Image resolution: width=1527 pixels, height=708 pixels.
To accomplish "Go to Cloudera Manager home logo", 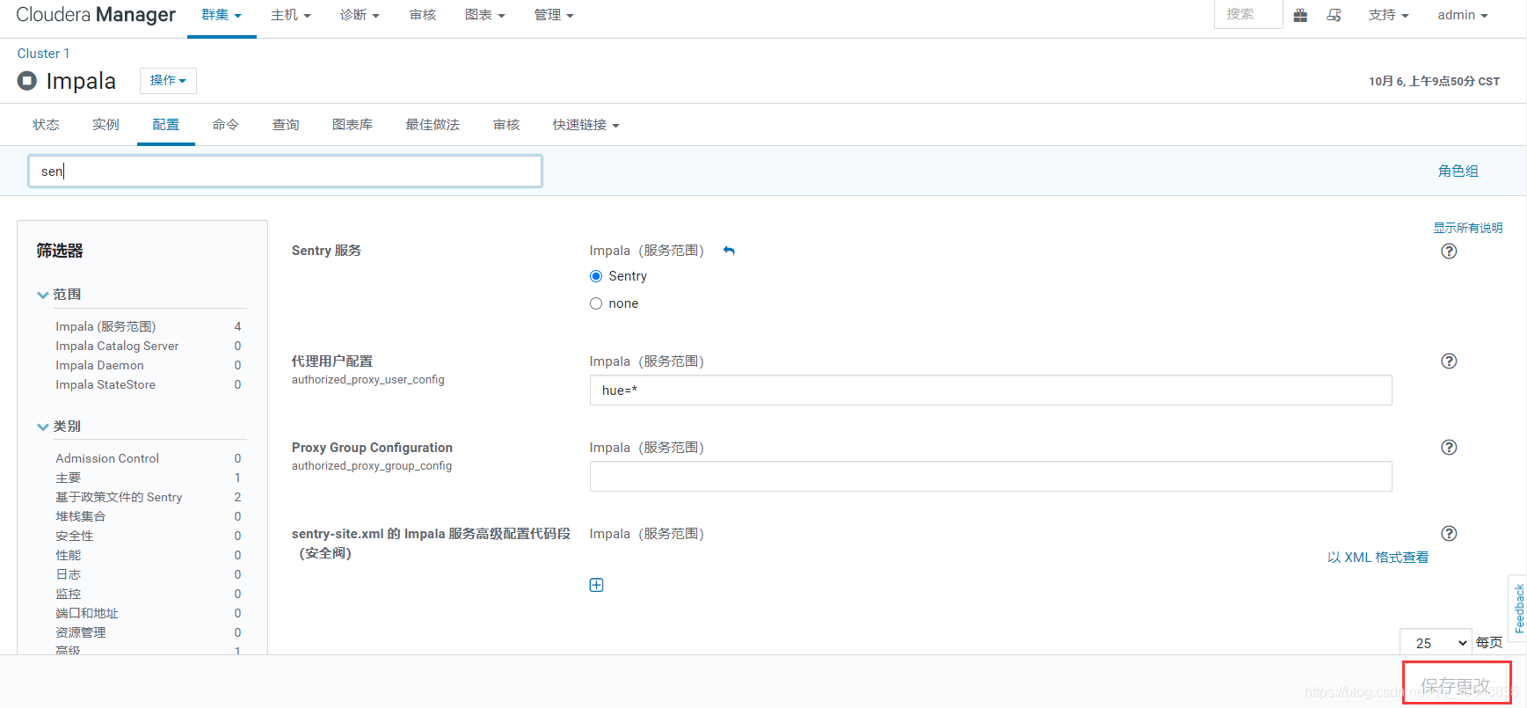I will click(96, 15).
